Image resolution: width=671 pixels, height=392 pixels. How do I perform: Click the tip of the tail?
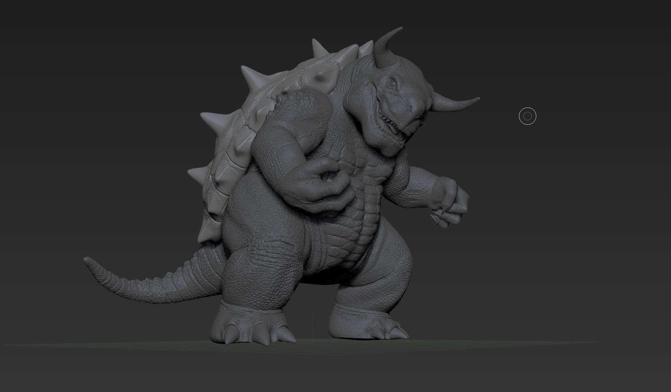click(x=89, y=261)
